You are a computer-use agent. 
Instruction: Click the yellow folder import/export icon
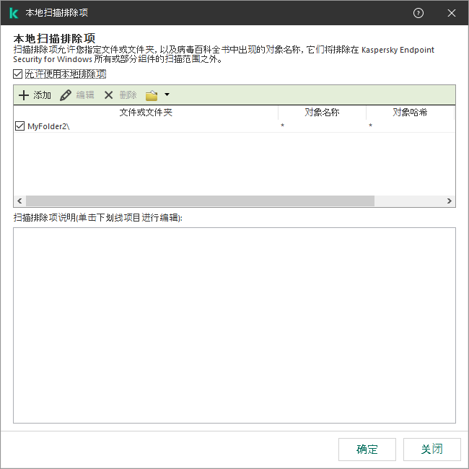click(x=152, y=95)
